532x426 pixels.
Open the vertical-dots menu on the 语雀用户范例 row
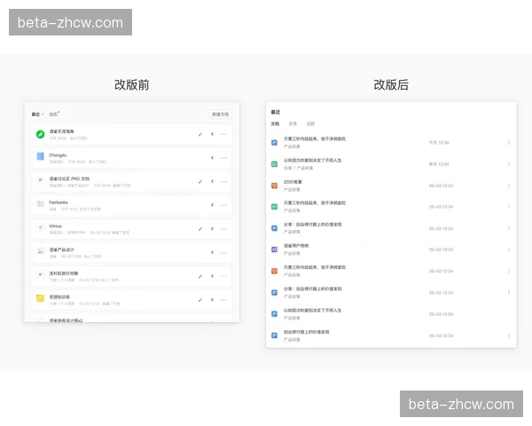pos(509,249)
